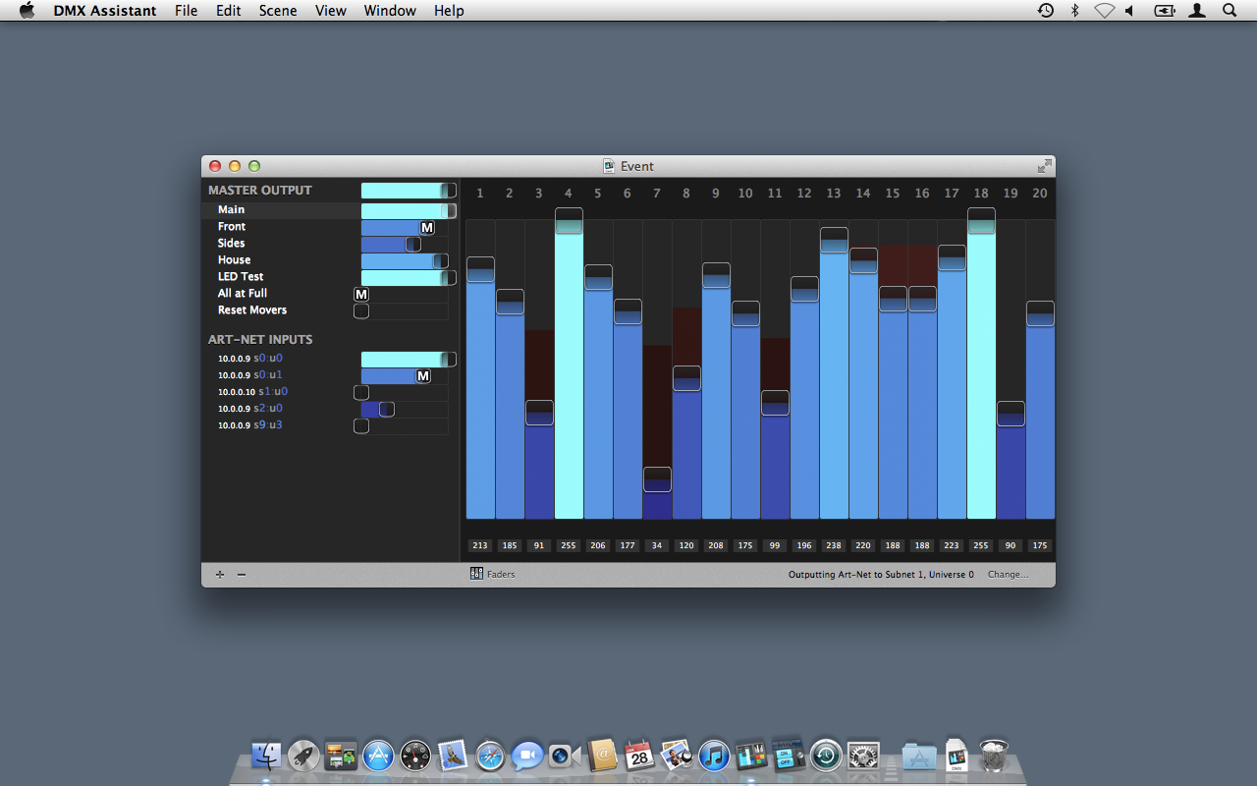Open the DMX document in the Dock
Image resolution: width=1257 pixels, height=786 pixels.
tap(956, 756)
